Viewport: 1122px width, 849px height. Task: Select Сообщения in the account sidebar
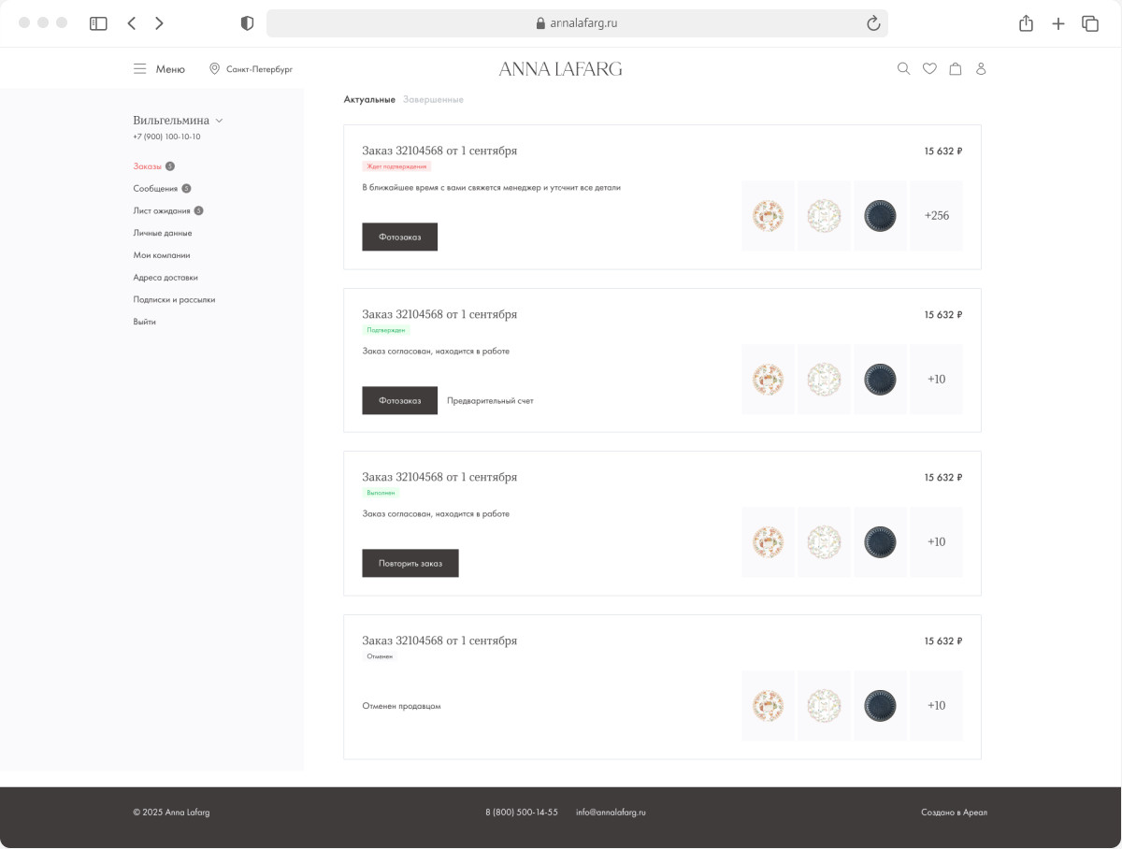(x=155, y=189)
